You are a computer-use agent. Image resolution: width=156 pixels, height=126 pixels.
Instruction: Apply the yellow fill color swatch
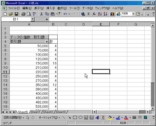110,118
